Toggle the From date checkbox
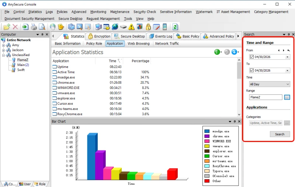This screenshot has width=295, height=187. [252, 57]
